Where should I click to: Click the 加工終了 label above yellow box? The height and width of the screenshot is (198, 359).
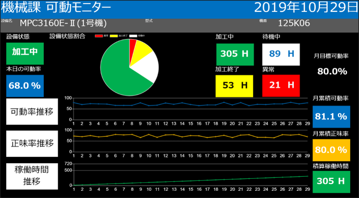(227, 70)
